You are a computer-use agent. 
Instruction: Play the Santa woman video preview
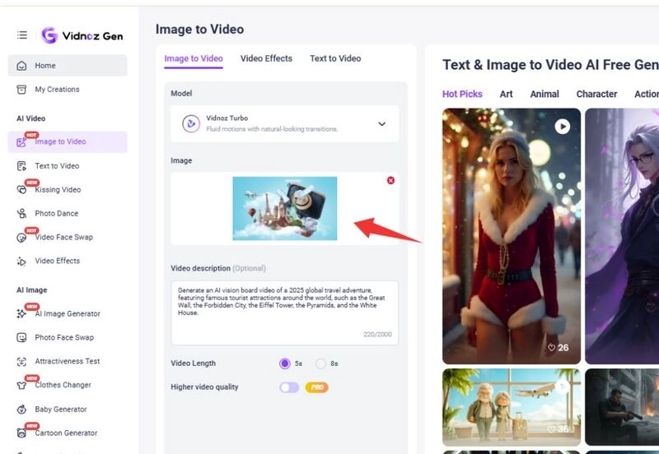click(x=562, y=127)
